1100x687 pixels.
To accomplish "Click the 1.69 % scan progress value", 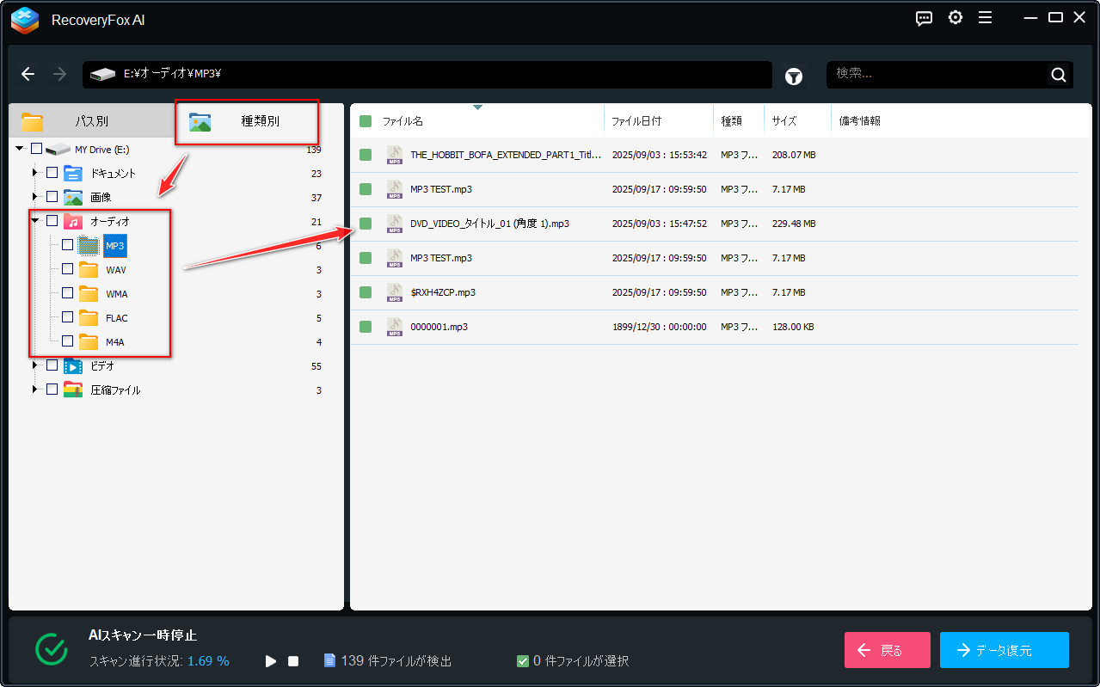I will (x=208, y=661).
